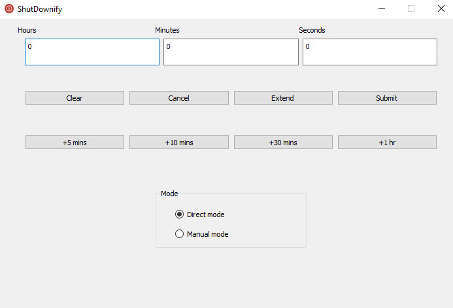The image size is (453, 308).
Task: Click the Hours label text
Action: point(27,30)
